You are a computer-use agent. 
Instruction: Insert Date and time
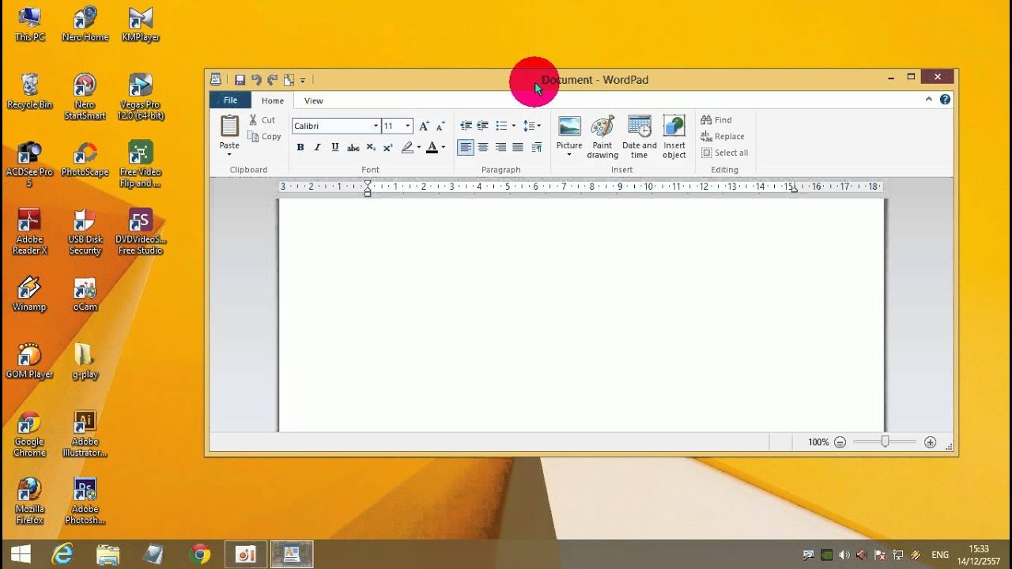639,137
